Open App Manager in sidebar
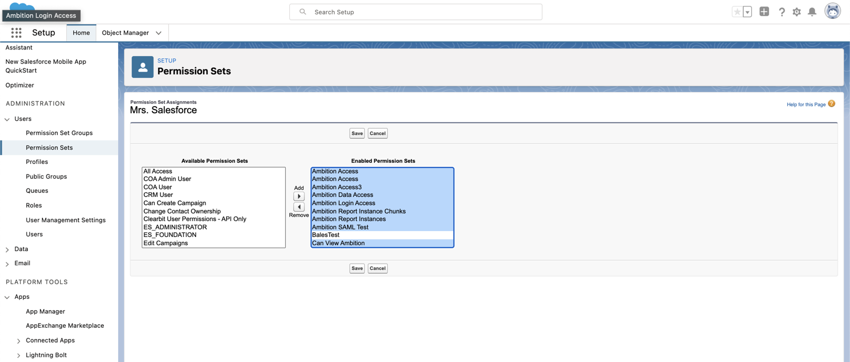Image resolution: width=850 pixels, height=362 pixels. [45, 312]
